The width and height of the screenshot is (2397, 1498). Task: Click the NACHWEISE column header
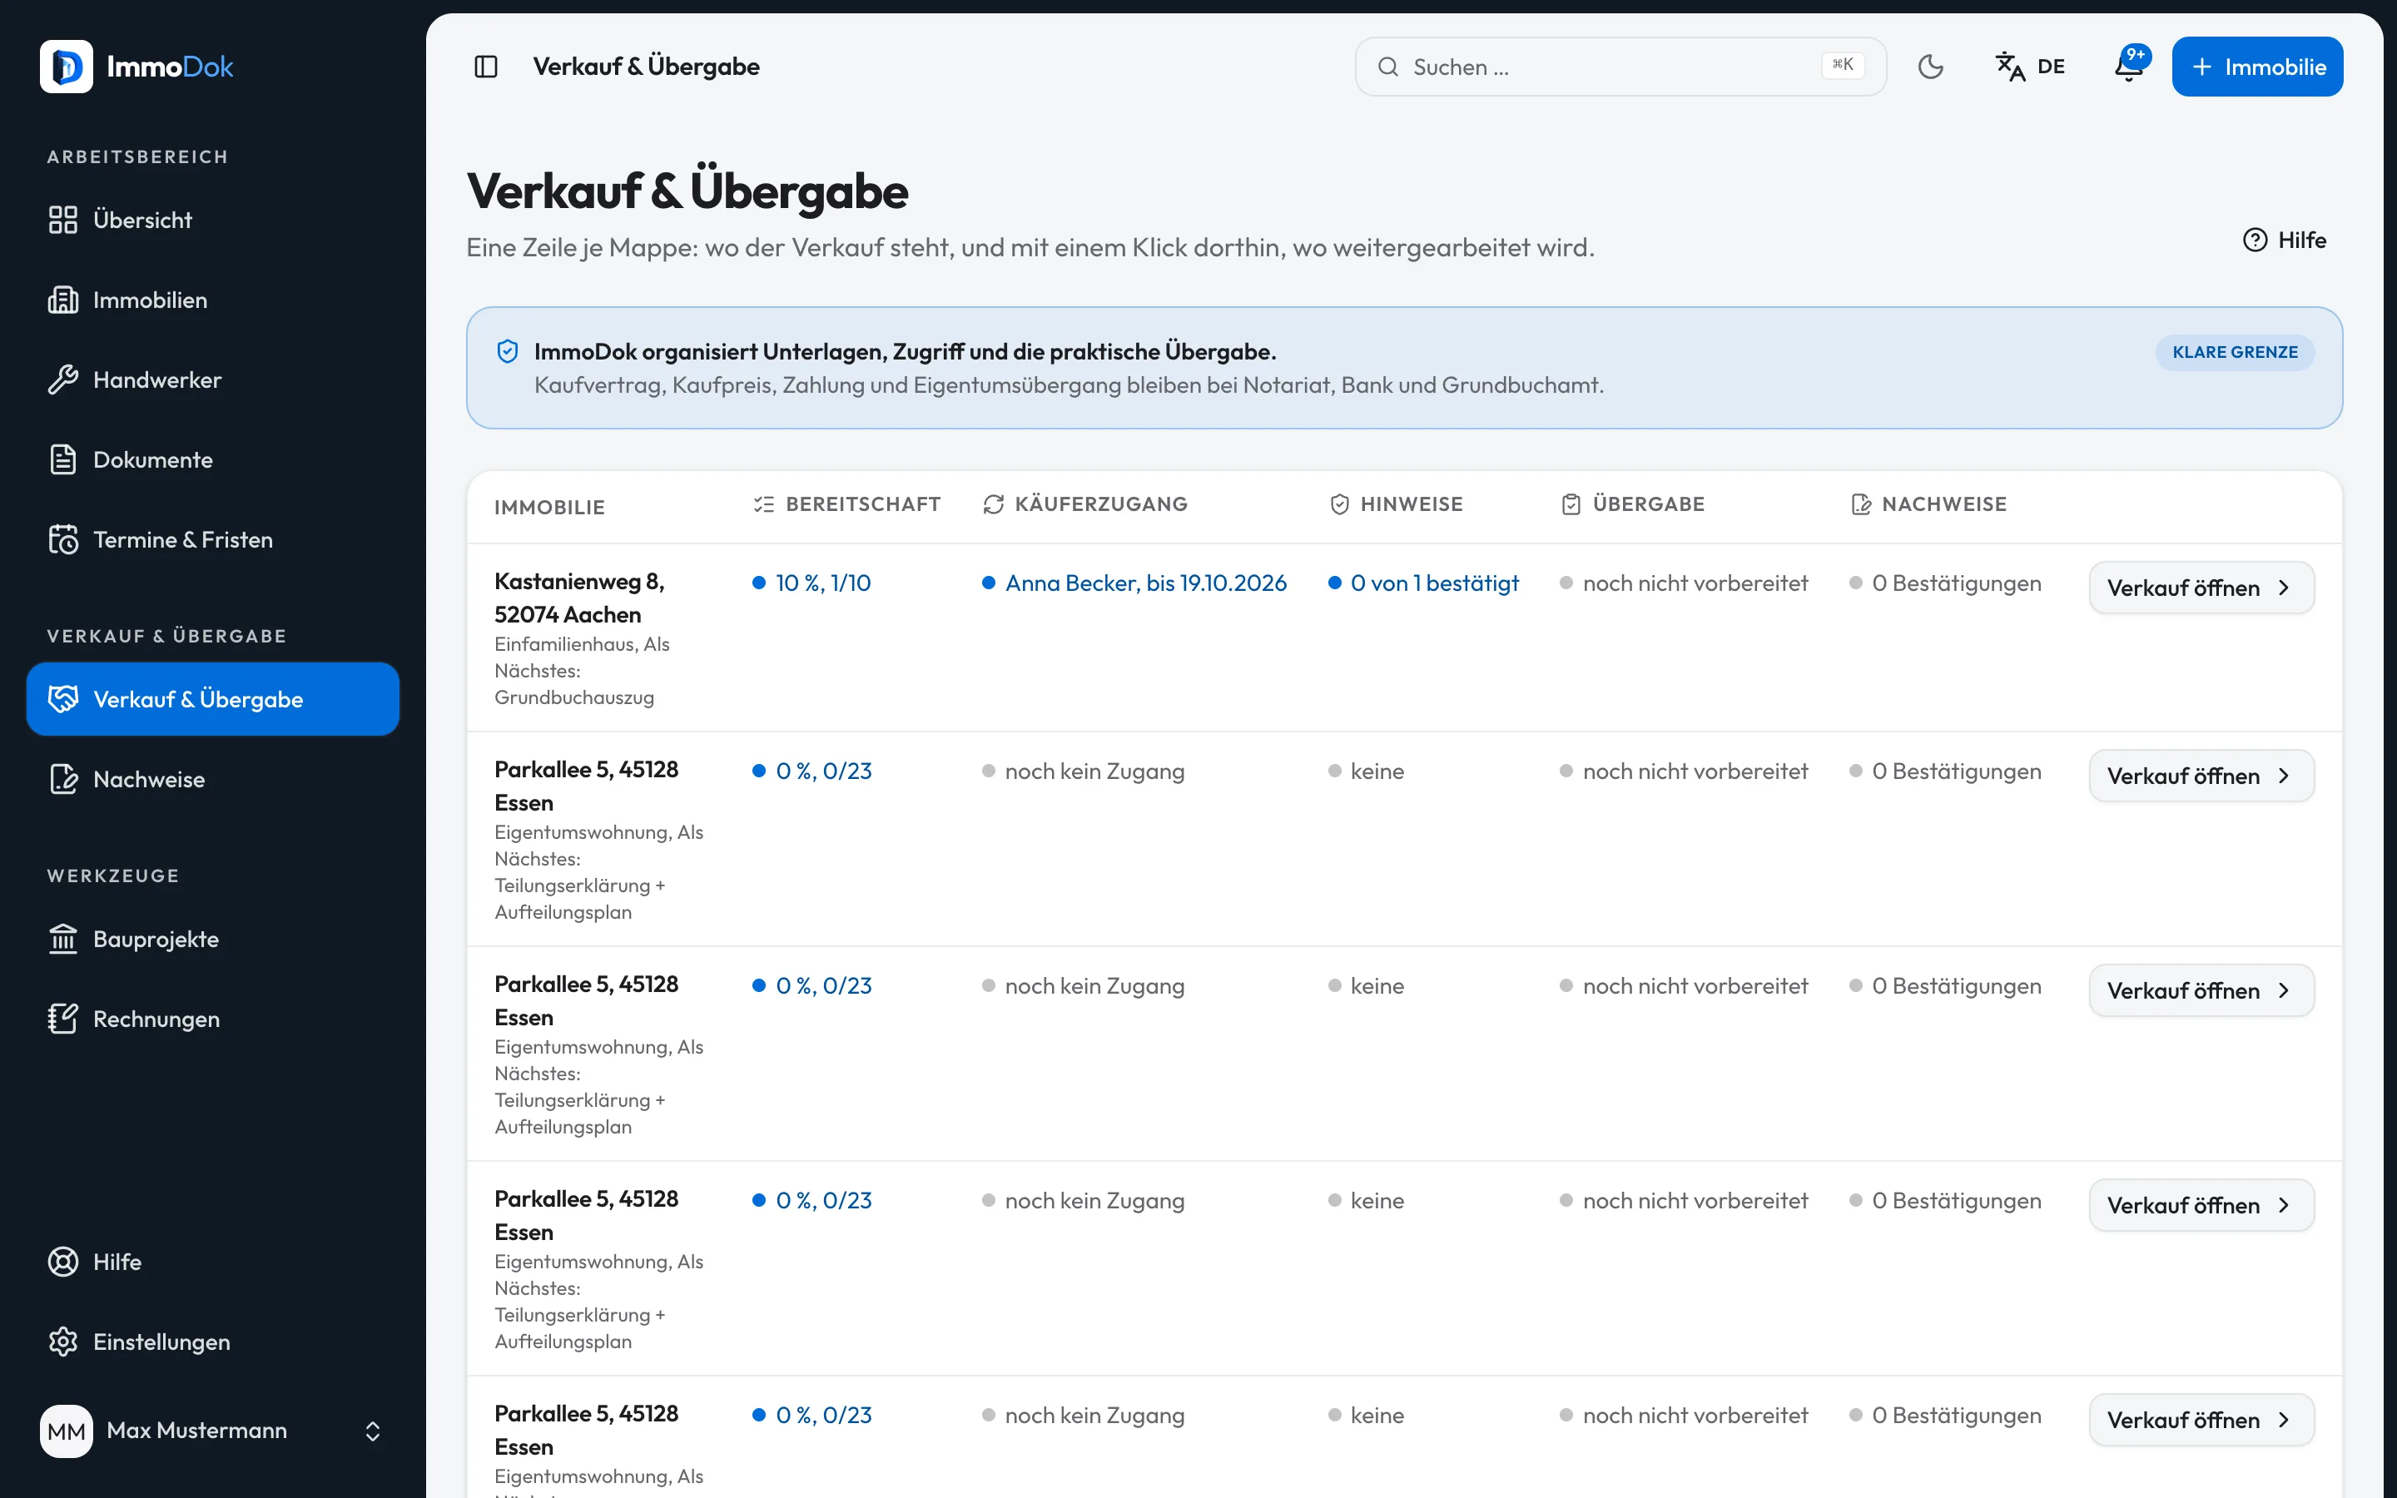click(1928, 504)
